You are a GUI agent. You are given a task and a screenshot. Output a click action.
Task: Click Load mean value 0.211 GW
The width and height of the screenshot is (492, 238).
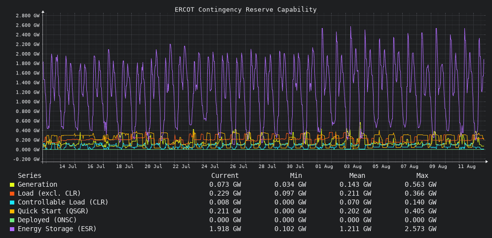[x=355, y=194]
